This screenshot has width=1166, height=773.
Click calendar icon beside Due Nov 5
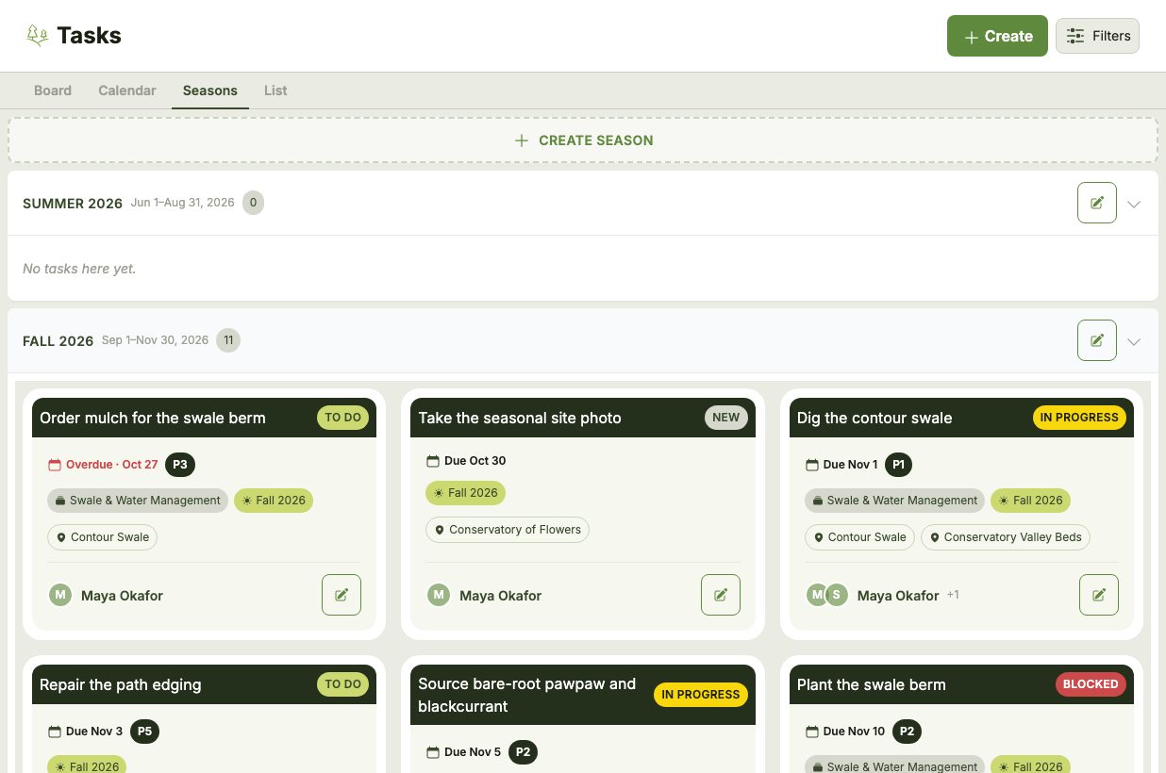point(433,752)
